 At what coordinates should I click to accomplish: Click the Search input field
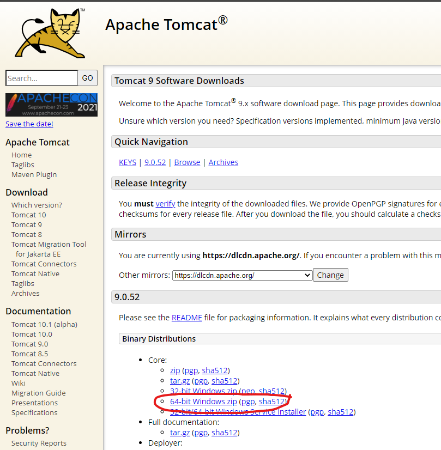coord(41,78)
